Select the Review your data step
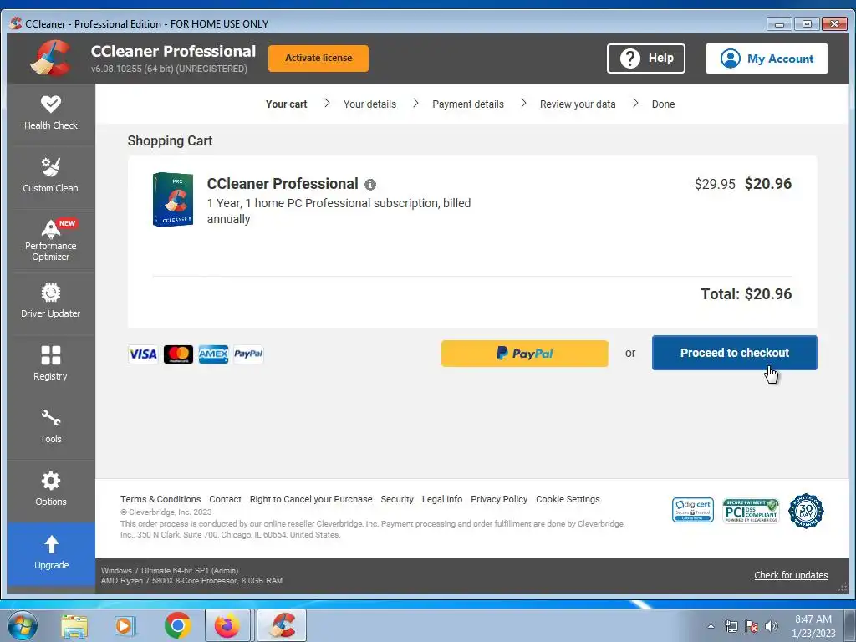 tap(578, 104)
